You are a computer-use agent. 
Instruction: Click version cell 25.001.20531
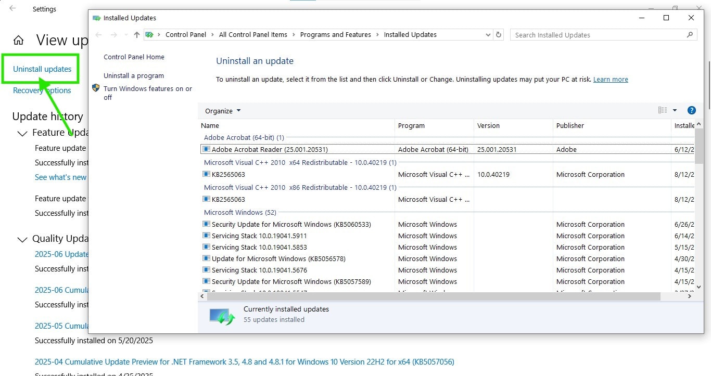(497, 150)
